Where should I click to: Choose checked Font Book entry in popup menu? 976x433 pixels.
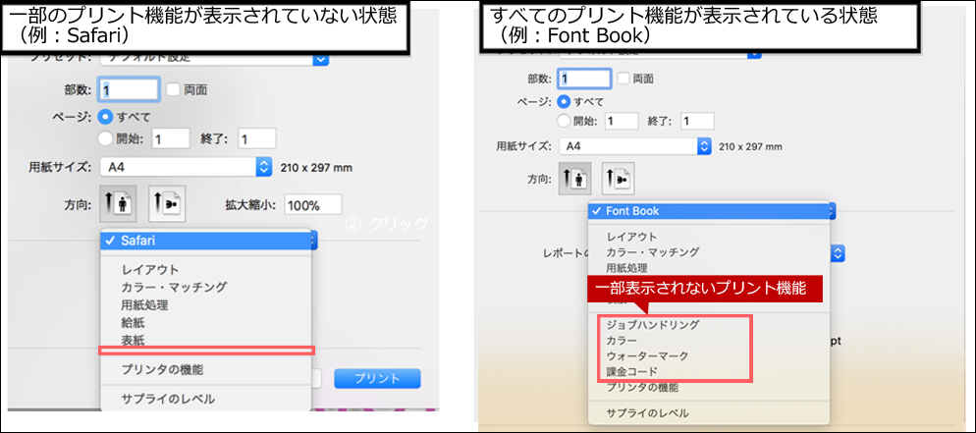(709, 211)
